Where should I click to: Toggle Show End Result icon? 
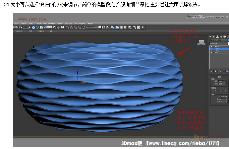coord(216,71)
